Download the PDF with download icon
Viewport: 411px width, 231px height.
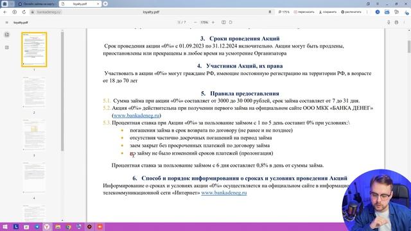pos(389,22)
